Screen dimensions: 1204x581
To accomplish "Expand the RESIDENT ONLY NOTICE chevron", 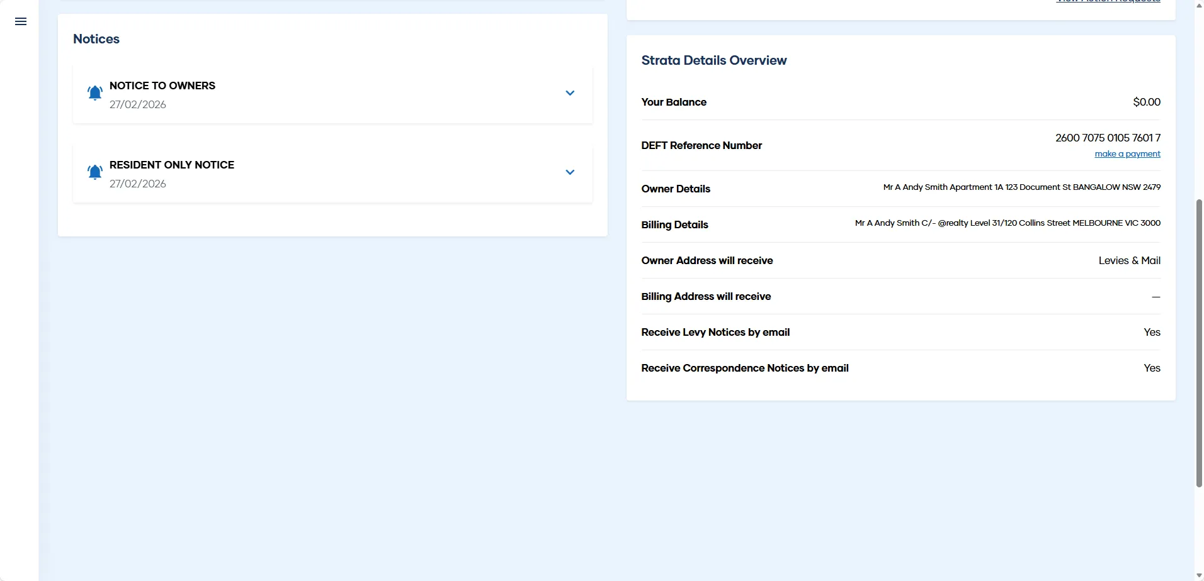I will (570, 172).
